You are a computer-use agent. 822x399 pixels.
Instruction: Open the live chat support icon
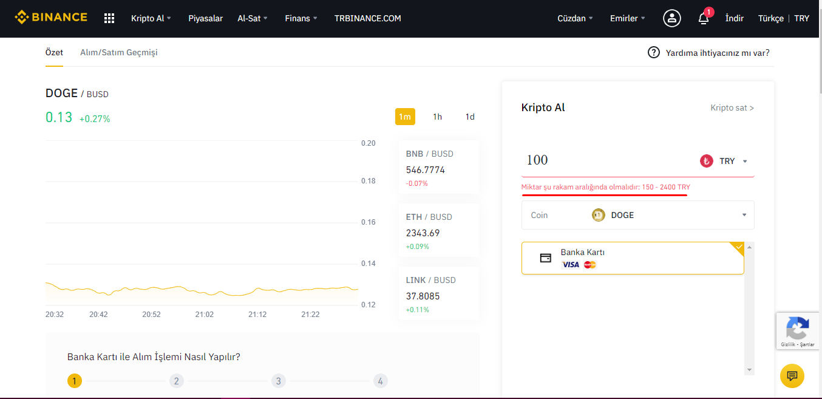tap(792, 376)
